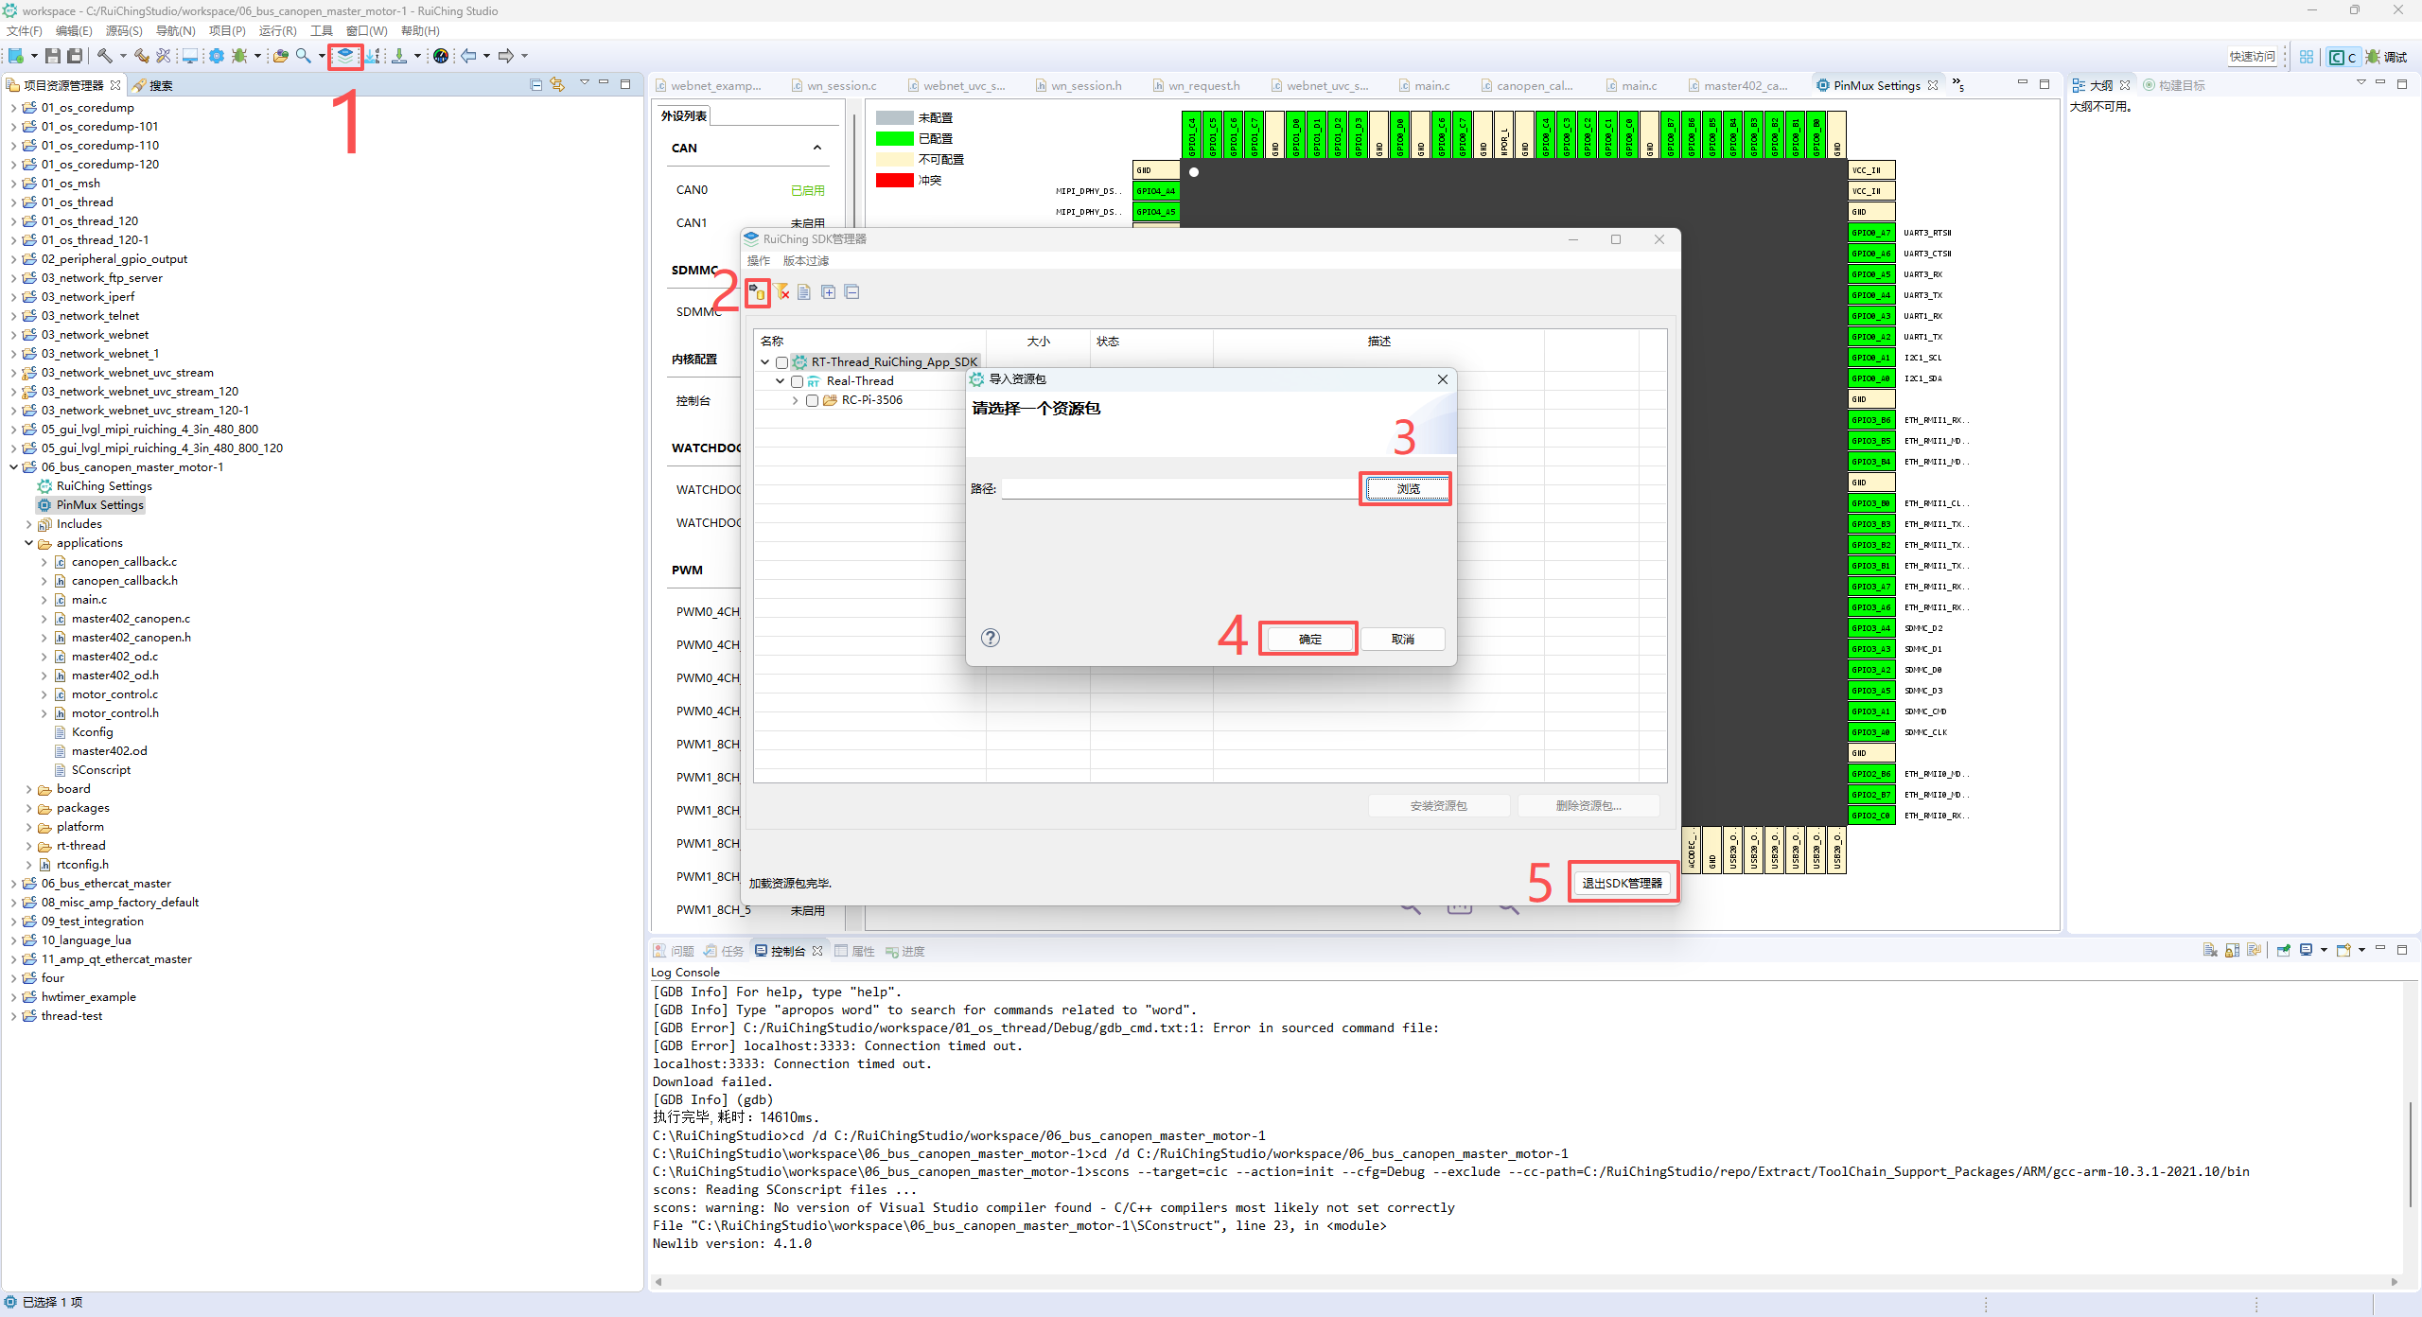The image size is (2422, 1317).
Task: Switch to the master402_ca... editor tab
Action: point(1745,85)
